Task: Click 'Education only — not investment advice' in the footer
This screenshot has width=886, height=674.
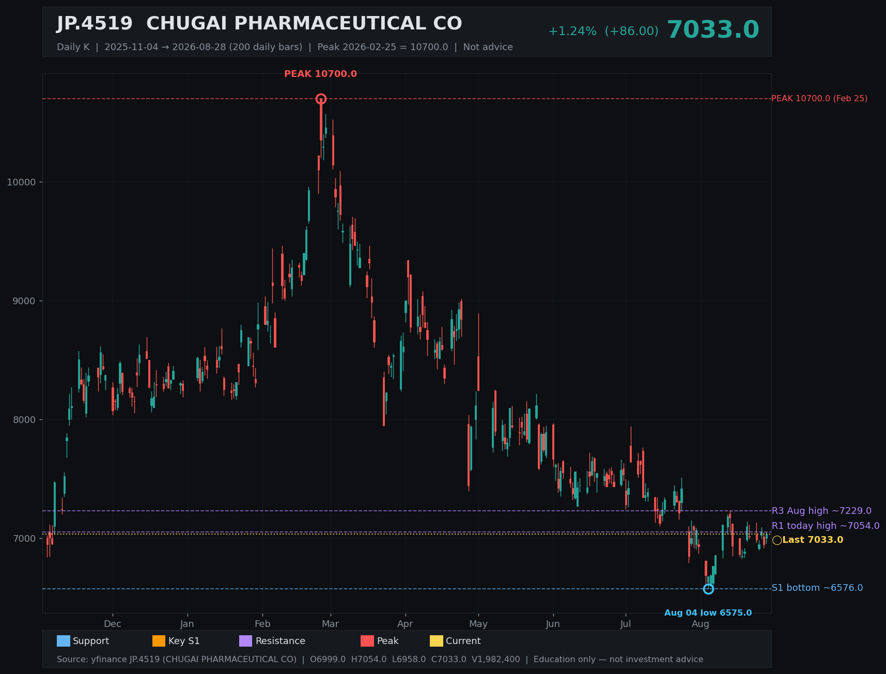Action: [618, 660]
